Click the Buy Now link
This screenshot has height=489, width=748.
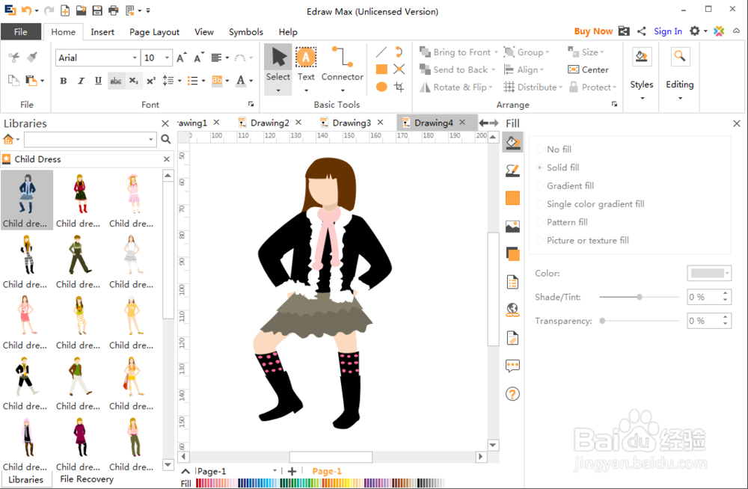593,31
